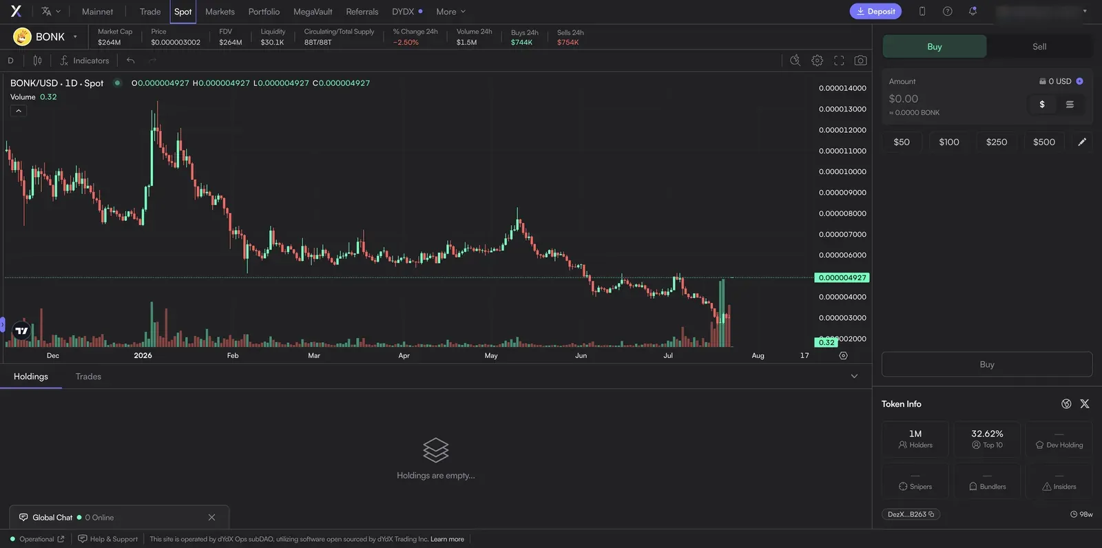Open the Indicators menu
This screenshot has width=1102, height=548.
(84, 61)
